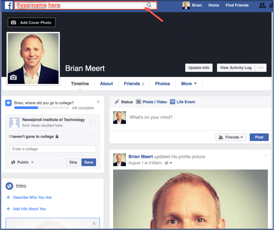Open the Public privacy dropdown

pos(23,162)
